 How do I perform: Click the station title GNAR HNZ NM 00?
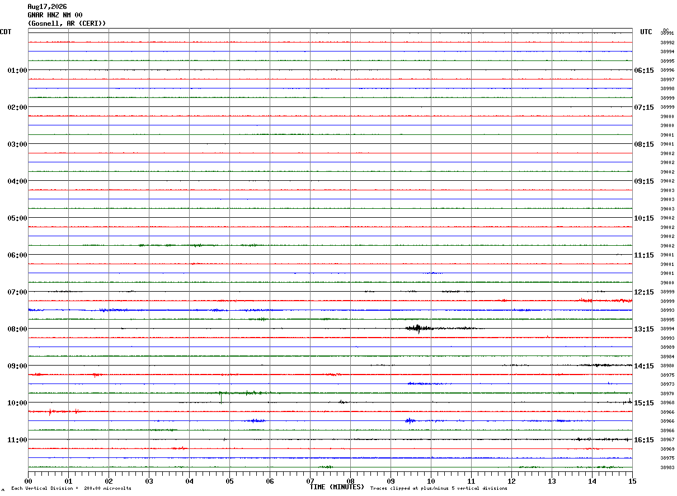click(55, 15)
